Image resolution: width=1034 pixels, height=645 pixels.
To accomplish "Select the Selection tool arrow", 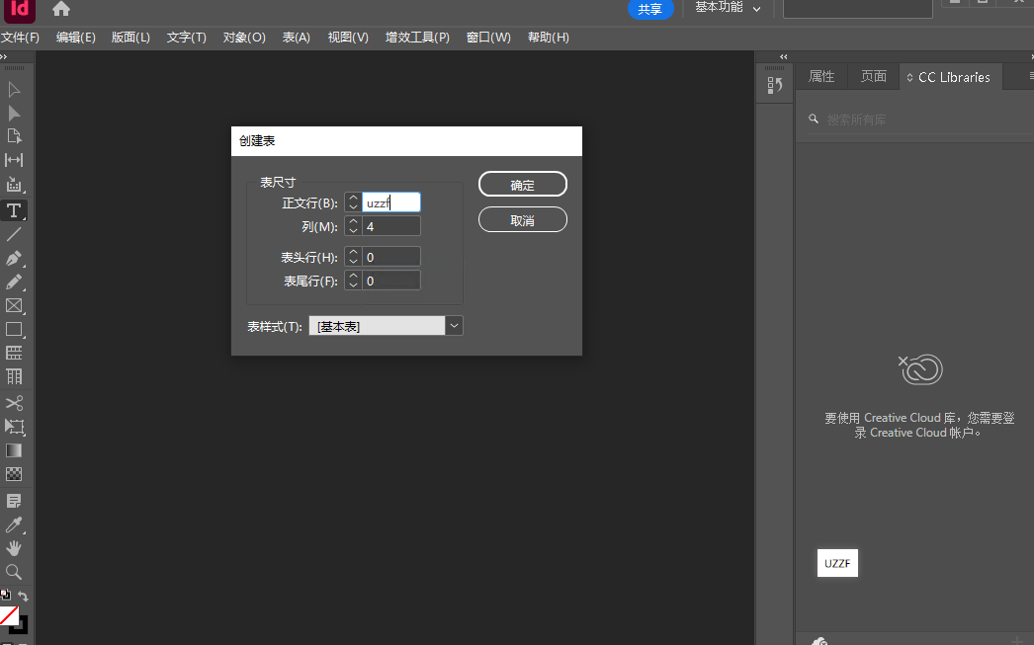I will [x=14, y=89].
